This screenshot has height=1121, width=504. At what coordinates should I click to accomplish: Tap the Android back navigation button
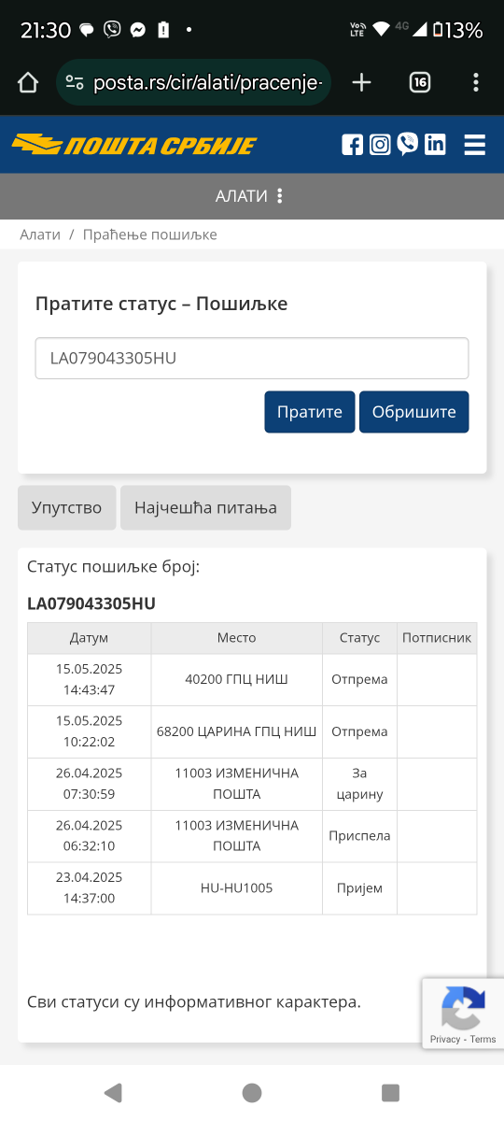(x=113, y=1092)
